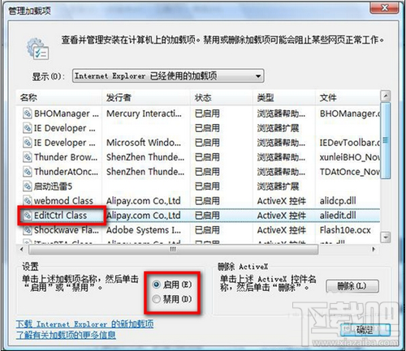Image resolution: width=406 pixels, height=351 pixels.
Task: Click the vertical scrollbar thumb
Action: click(386, 140)
